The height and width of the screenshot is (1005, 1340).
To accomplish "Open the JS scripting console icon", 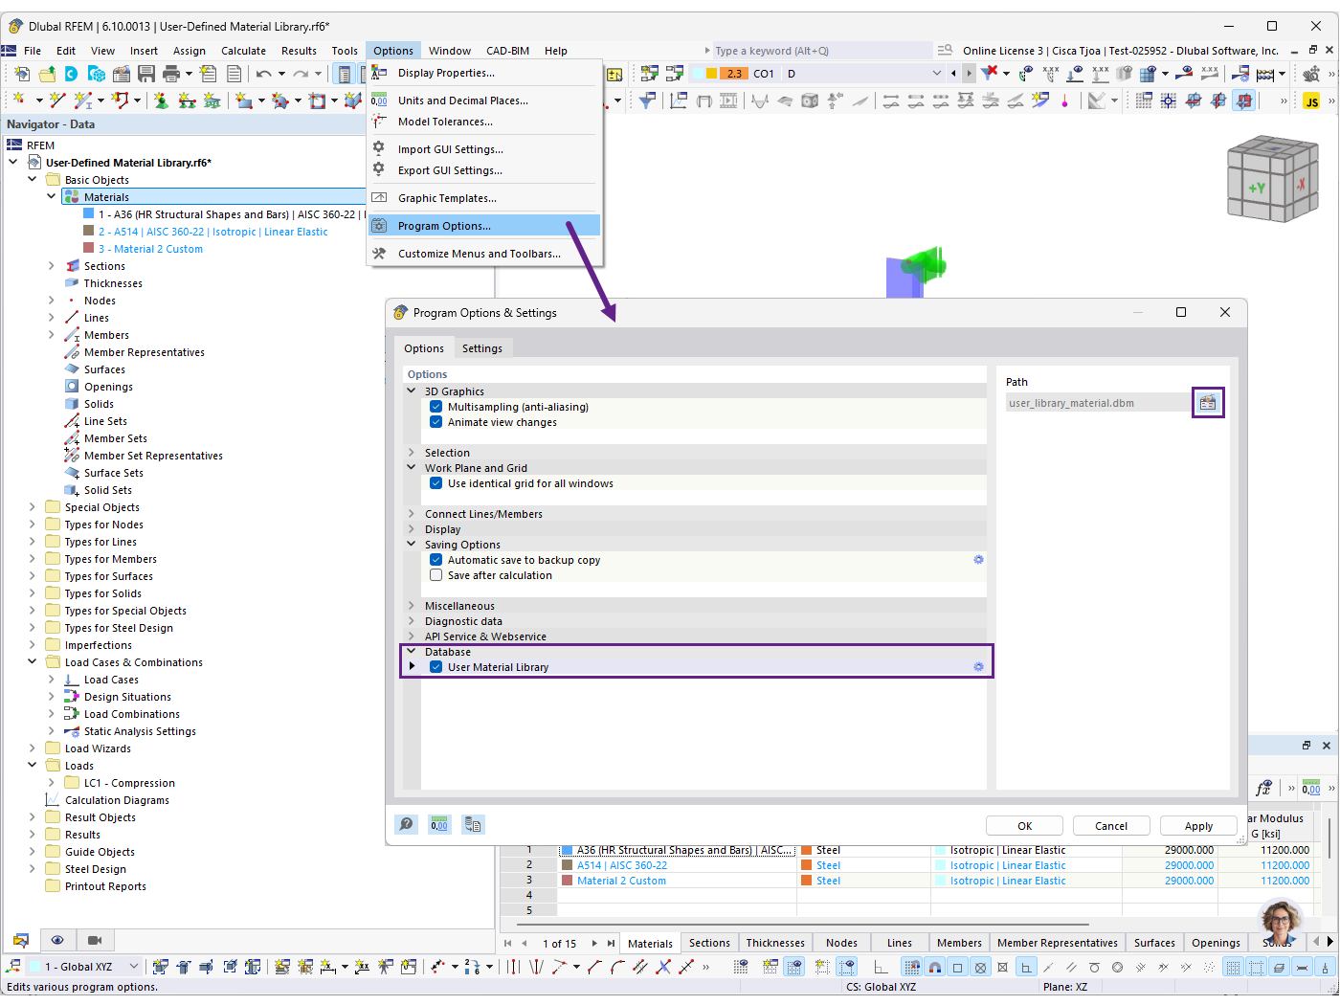I will 1311,100.
